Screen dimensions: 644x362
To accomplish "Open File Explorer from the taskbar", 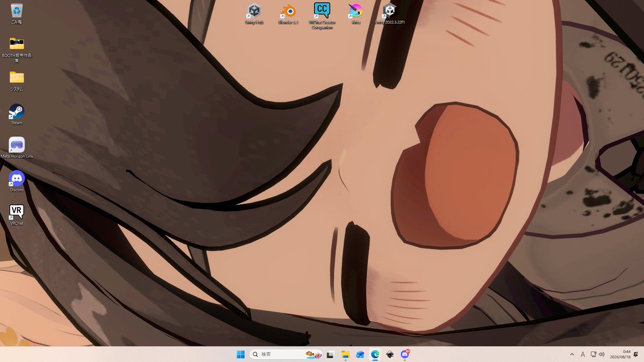I will [x=346, y=354].
